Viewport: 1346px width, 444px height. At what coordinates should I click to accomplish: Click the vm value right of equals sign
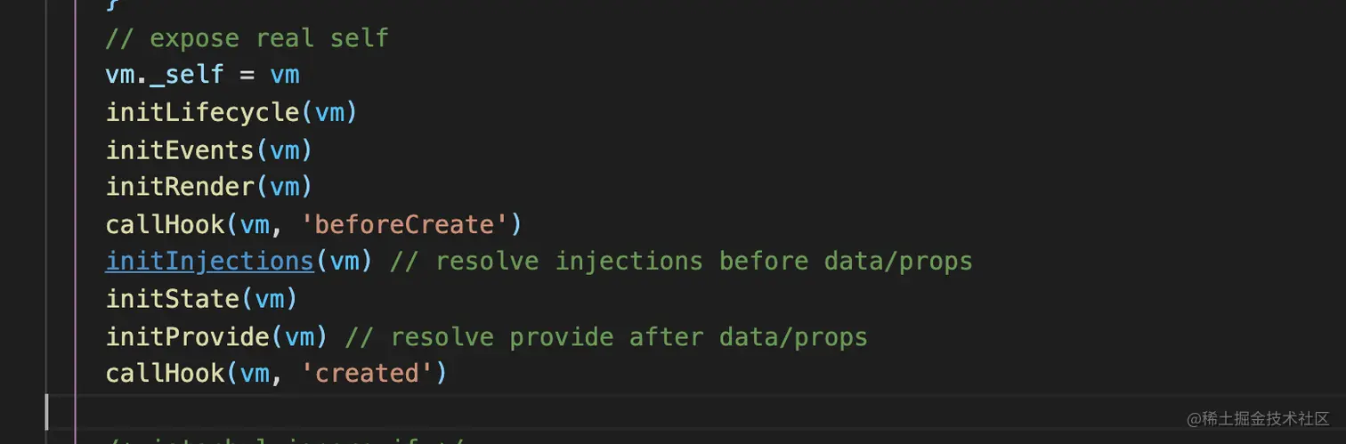[285, 75]
